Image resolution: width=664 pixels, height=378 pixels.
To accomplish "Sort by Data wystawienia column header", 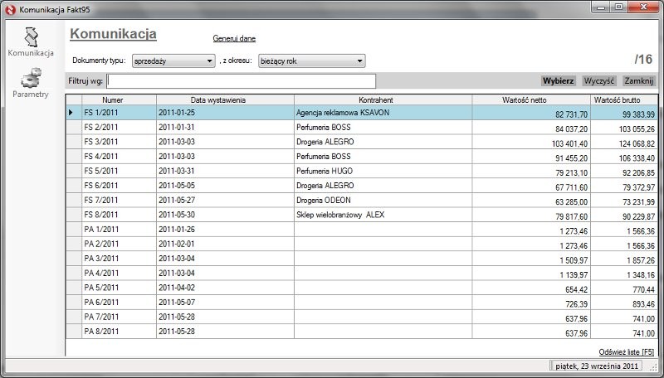I will [x=224, y=100].
